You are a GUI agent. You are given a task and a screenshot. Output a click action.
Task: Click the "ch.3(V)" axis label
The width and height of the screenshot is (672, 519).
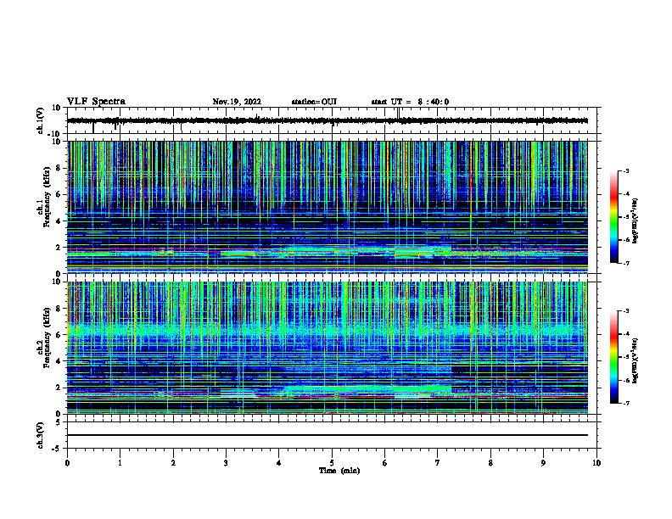[41, 435]
